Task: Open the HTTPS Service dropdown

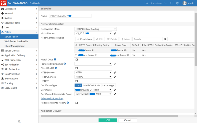Action: point(93,77)
